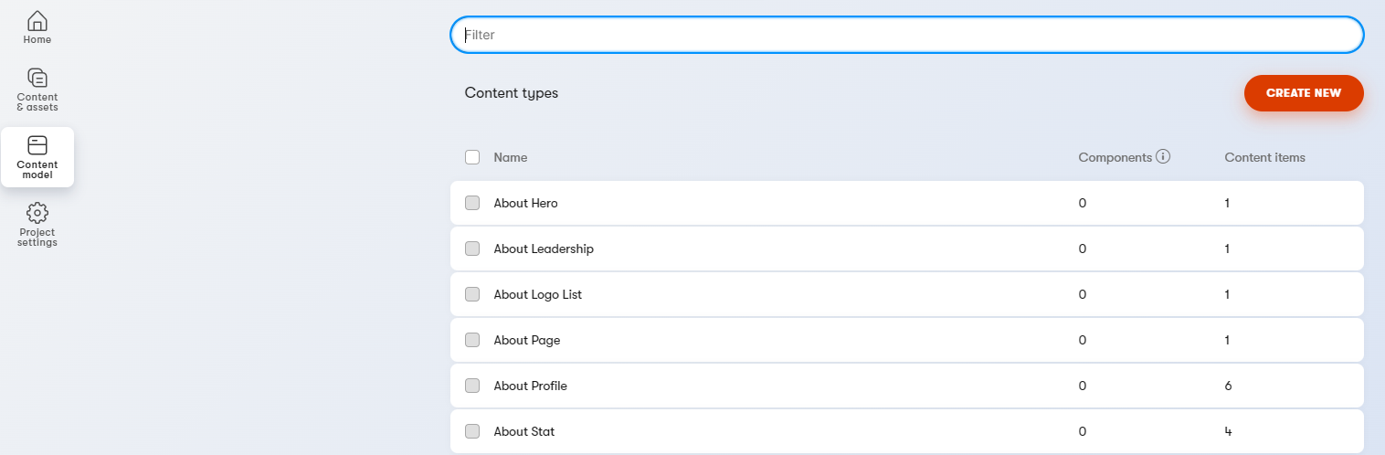Viewport: 1385px width, 455px height.
Task: Click the Components info icon
Action: tap(1163, 156)
